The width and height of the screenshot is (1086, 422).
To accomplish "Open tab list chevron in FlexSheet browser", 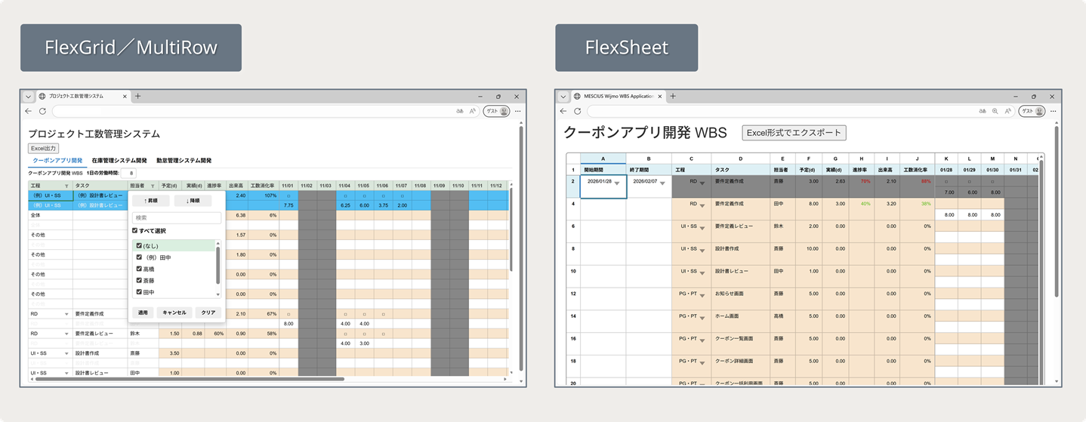I will (563, 97).
